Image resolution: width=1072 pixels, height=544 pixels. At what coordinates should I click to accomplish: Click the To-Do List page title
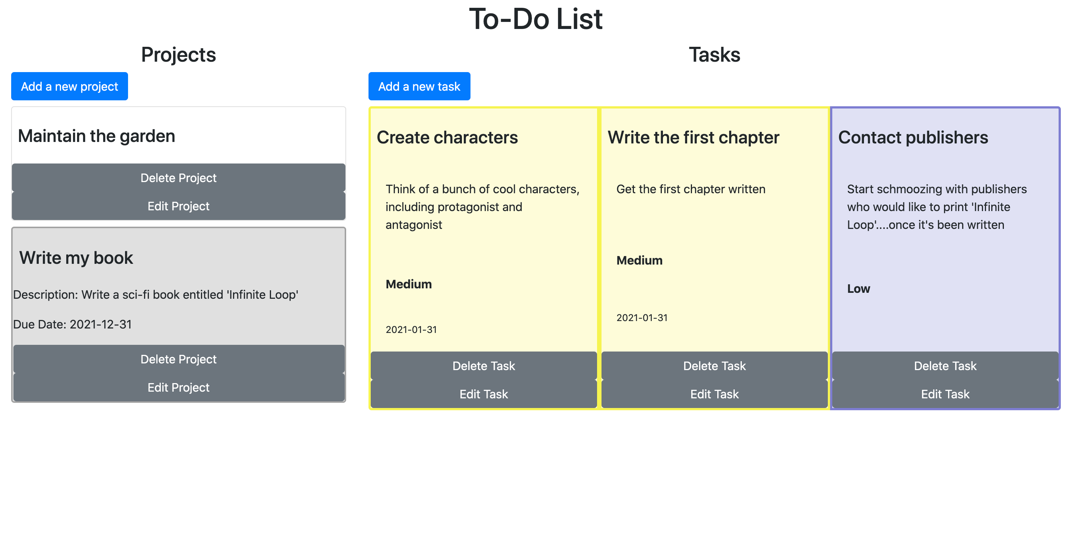[536, 19]
